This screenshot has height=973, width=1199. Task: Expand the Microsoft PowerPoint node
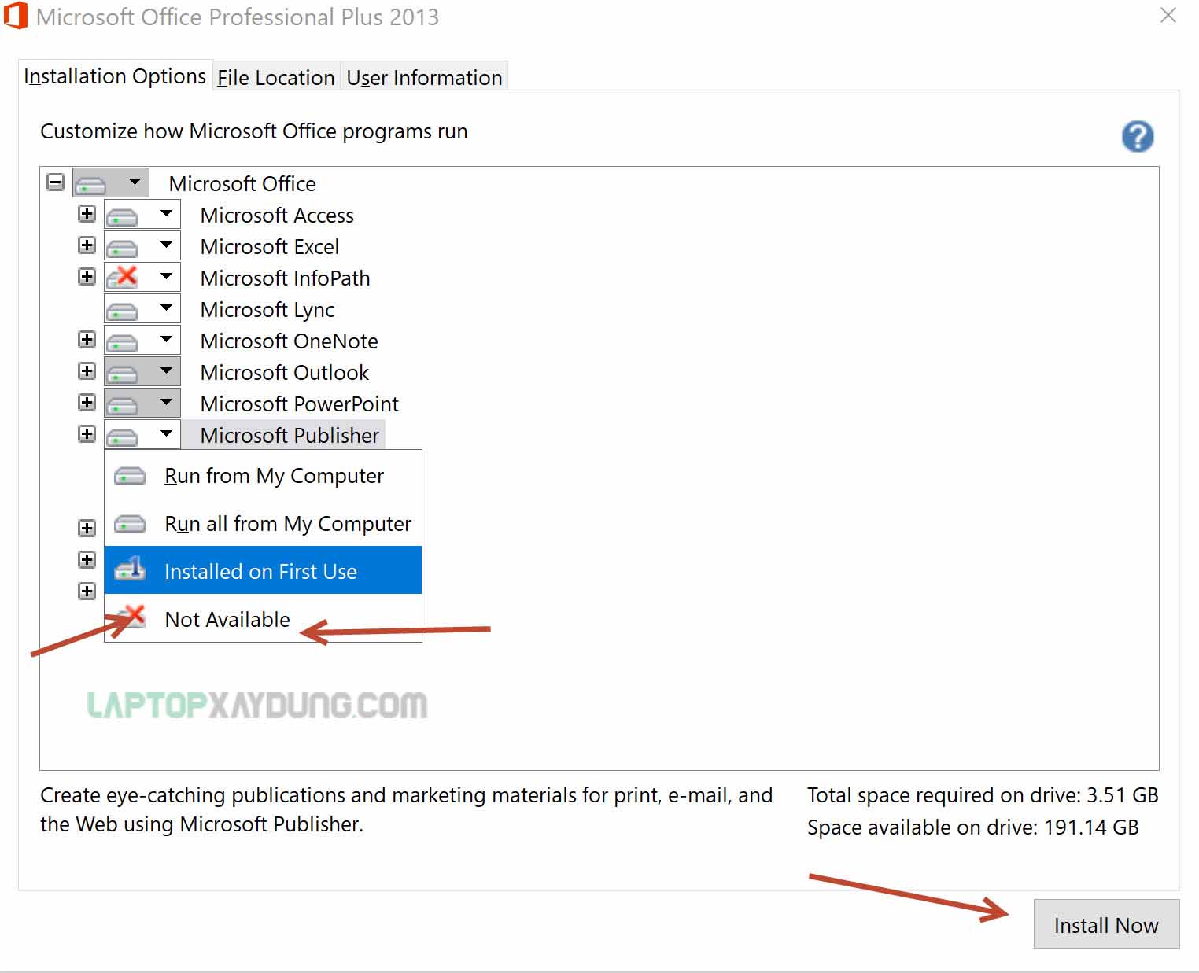pos(87,403)
